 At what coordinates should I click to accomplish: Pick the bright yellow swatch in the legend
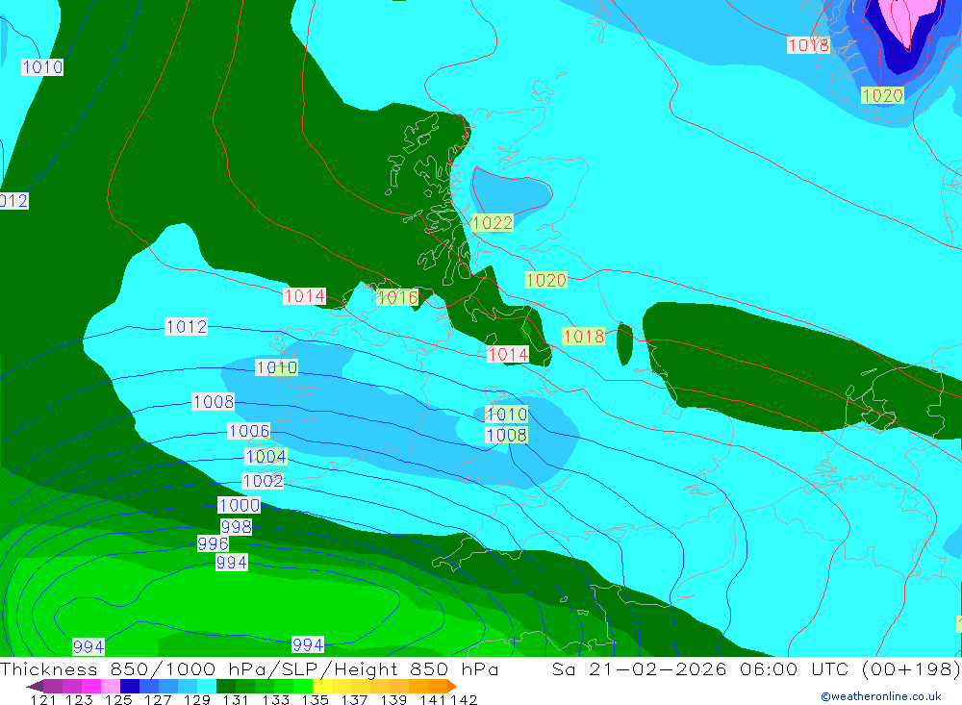point(322,686)
